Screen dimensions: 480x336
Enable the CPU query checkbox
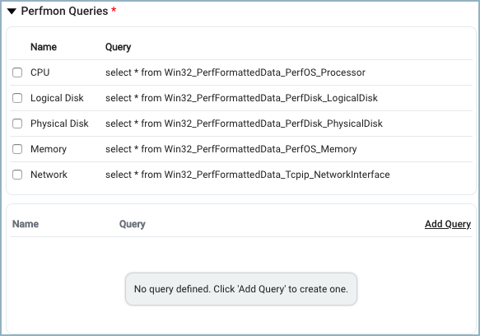click(x=17, y=72)
